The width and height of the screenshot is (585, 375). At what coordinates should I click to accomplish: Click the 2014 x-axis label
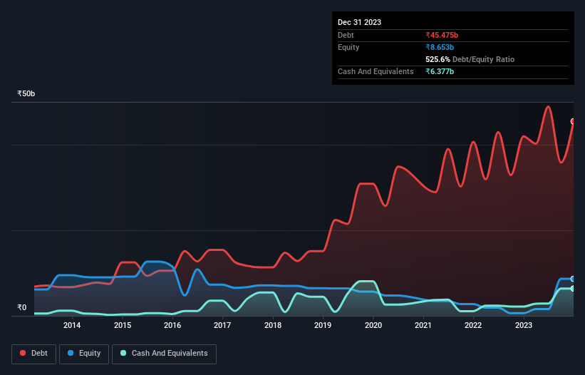click(72, 325)
